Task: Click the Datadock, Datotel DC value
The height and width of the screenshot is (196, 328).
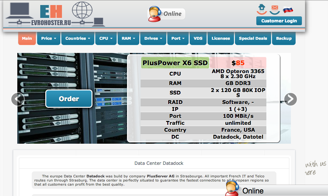Action: [238, 137]
